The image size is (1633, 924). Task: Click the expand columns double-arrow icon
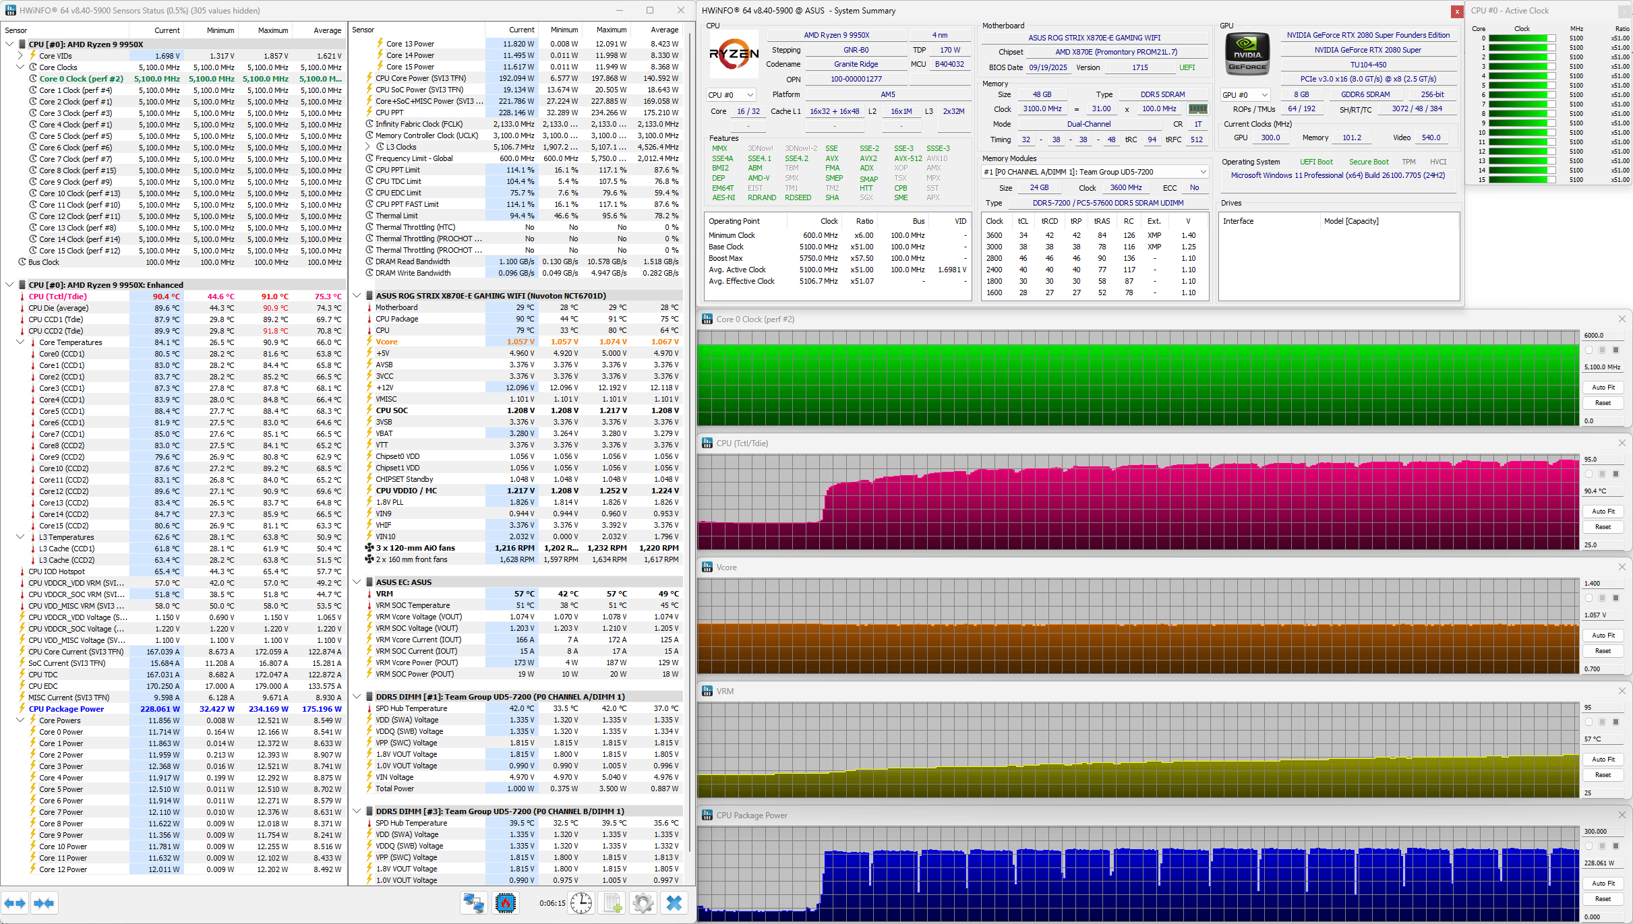click(15, 903)
